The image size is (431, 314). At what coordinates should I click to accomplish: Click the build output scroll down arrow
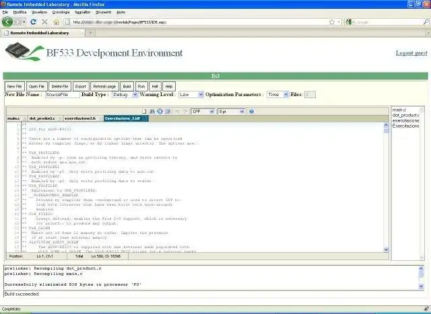point(421,286)
